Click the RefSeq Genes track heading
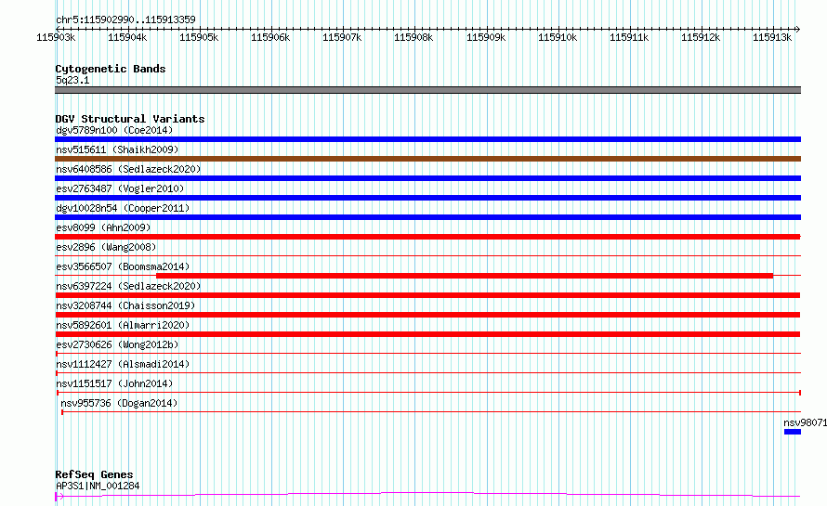This screenshot has width=827, height=506. (x=94, y=474)
